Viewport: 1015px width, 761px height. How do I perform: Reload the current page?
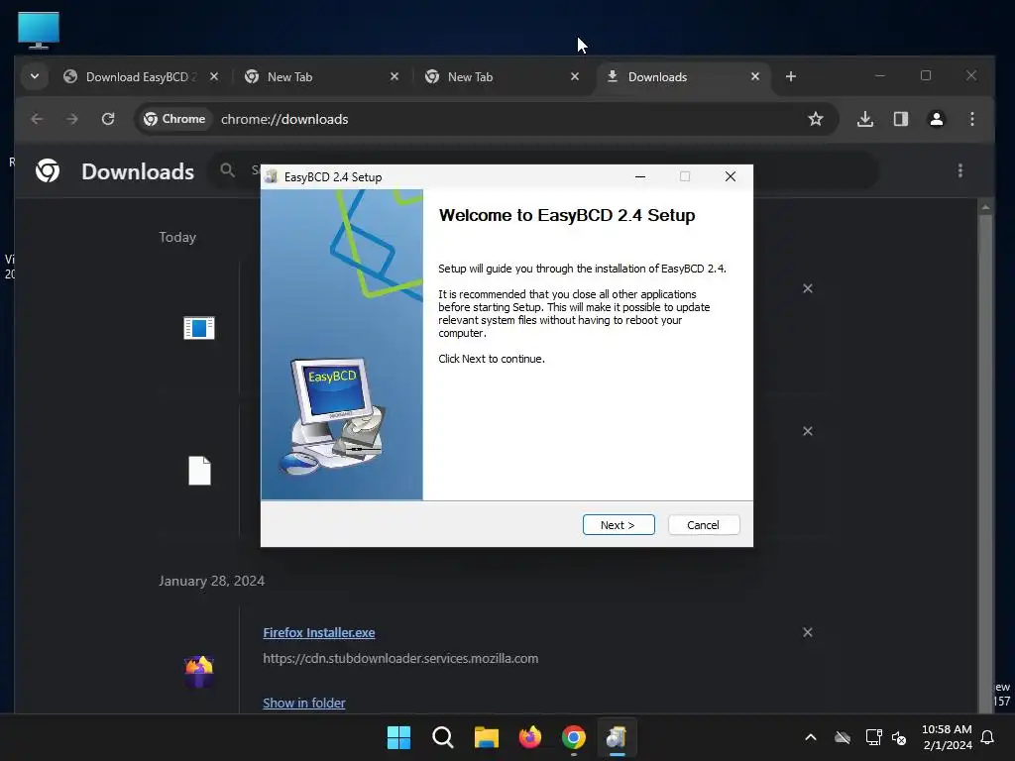[x=108, y=119]
